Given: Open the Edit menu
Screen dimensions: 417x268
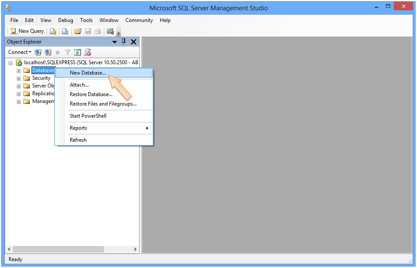Looking at the screenshot, I should click(29, 20).
